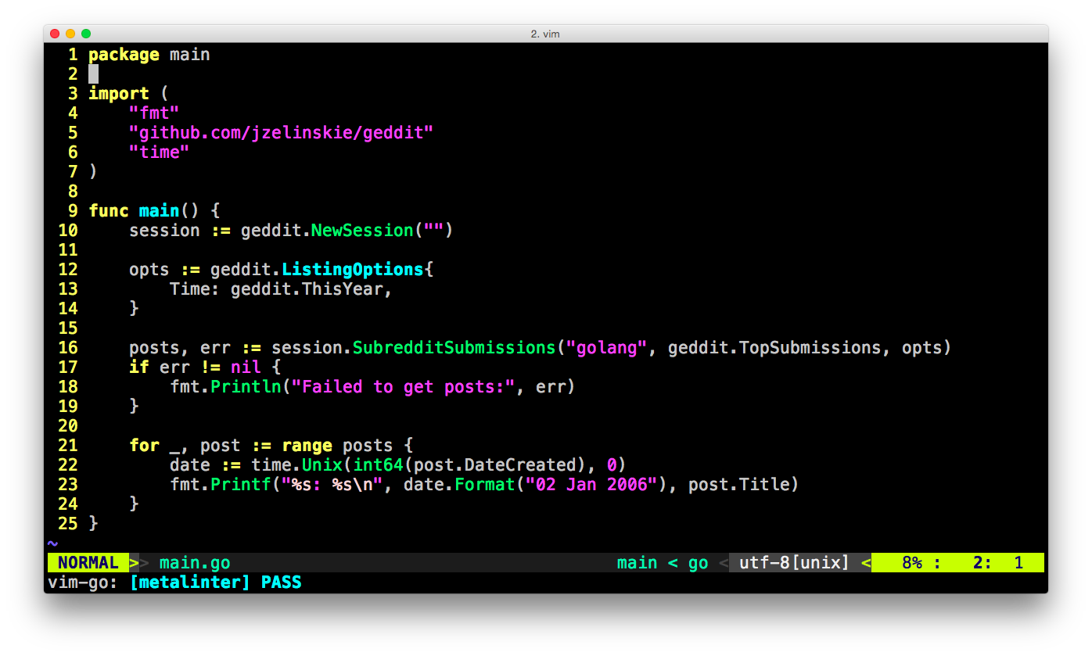Click the "[metalinter]" label in message line

(x=190, y=583)
